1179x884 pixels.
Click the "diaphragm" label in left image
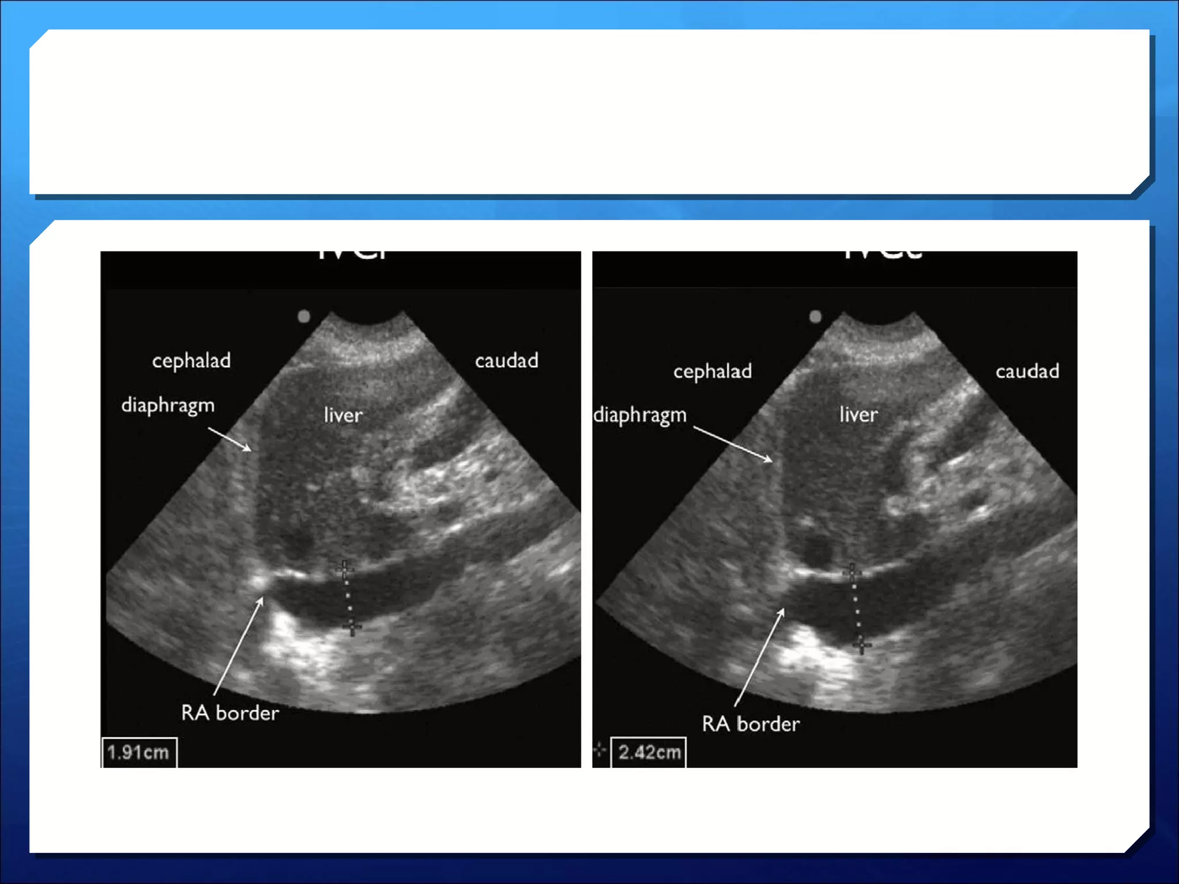coord(168,406)
